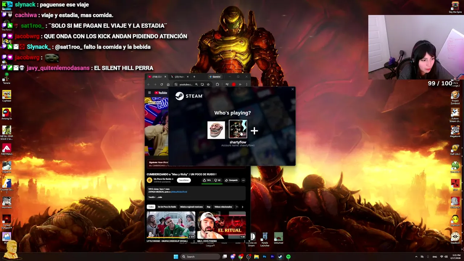This screenshot has width=464, height=261.
Task: Show more filter chips with right arrow
Action: tap(242, 207)
